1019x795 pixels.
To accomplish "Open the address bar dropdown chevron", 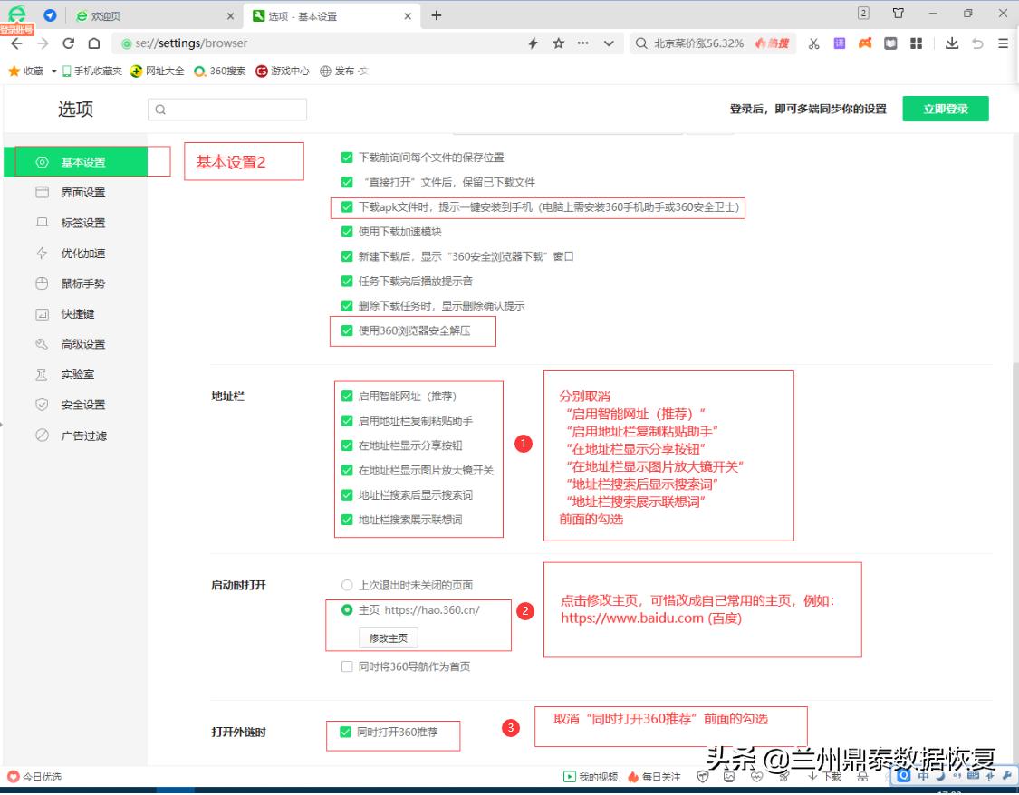I will pos(609,43).
